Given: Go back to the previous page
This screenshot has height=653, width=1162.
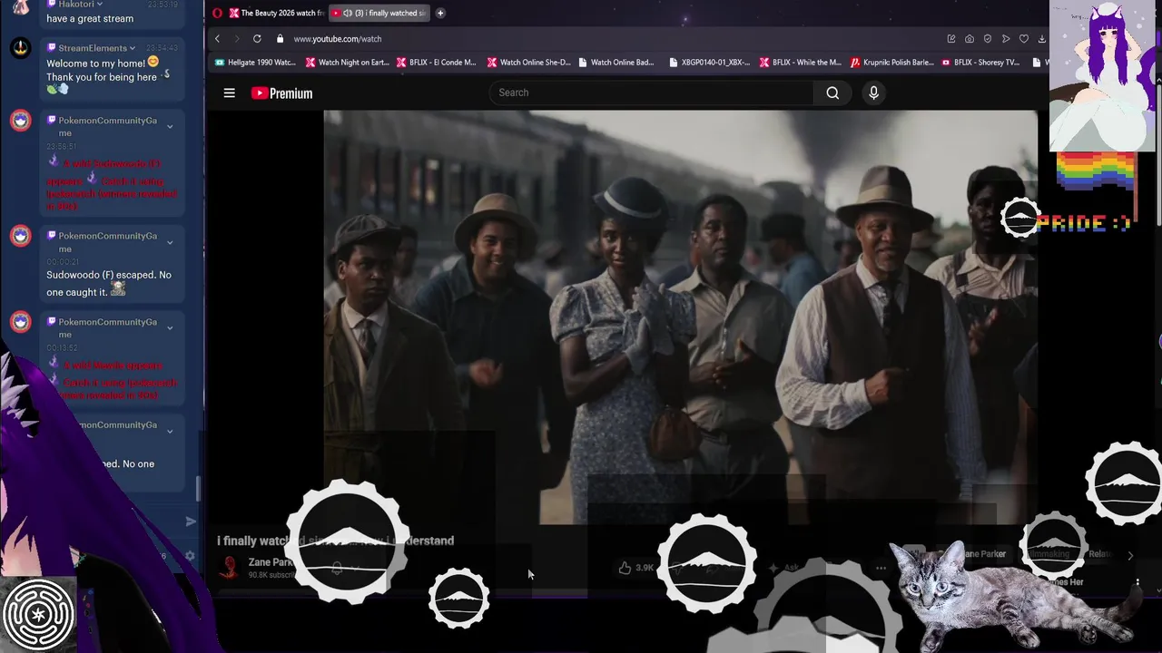Looking at the screenshot, I should tap(217, 39).
